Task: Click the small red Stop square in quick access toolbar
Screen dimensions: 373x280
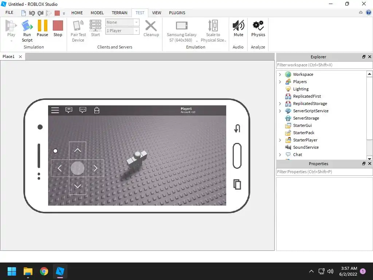Action: 57,13
